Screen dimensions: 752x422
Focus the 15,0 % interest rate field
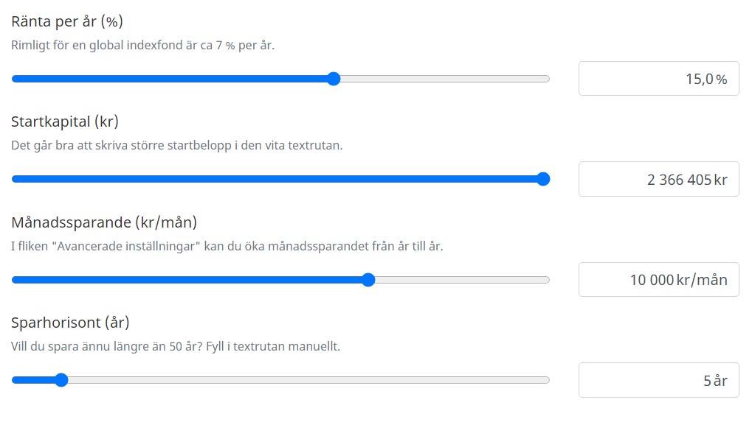click(658, 79)
